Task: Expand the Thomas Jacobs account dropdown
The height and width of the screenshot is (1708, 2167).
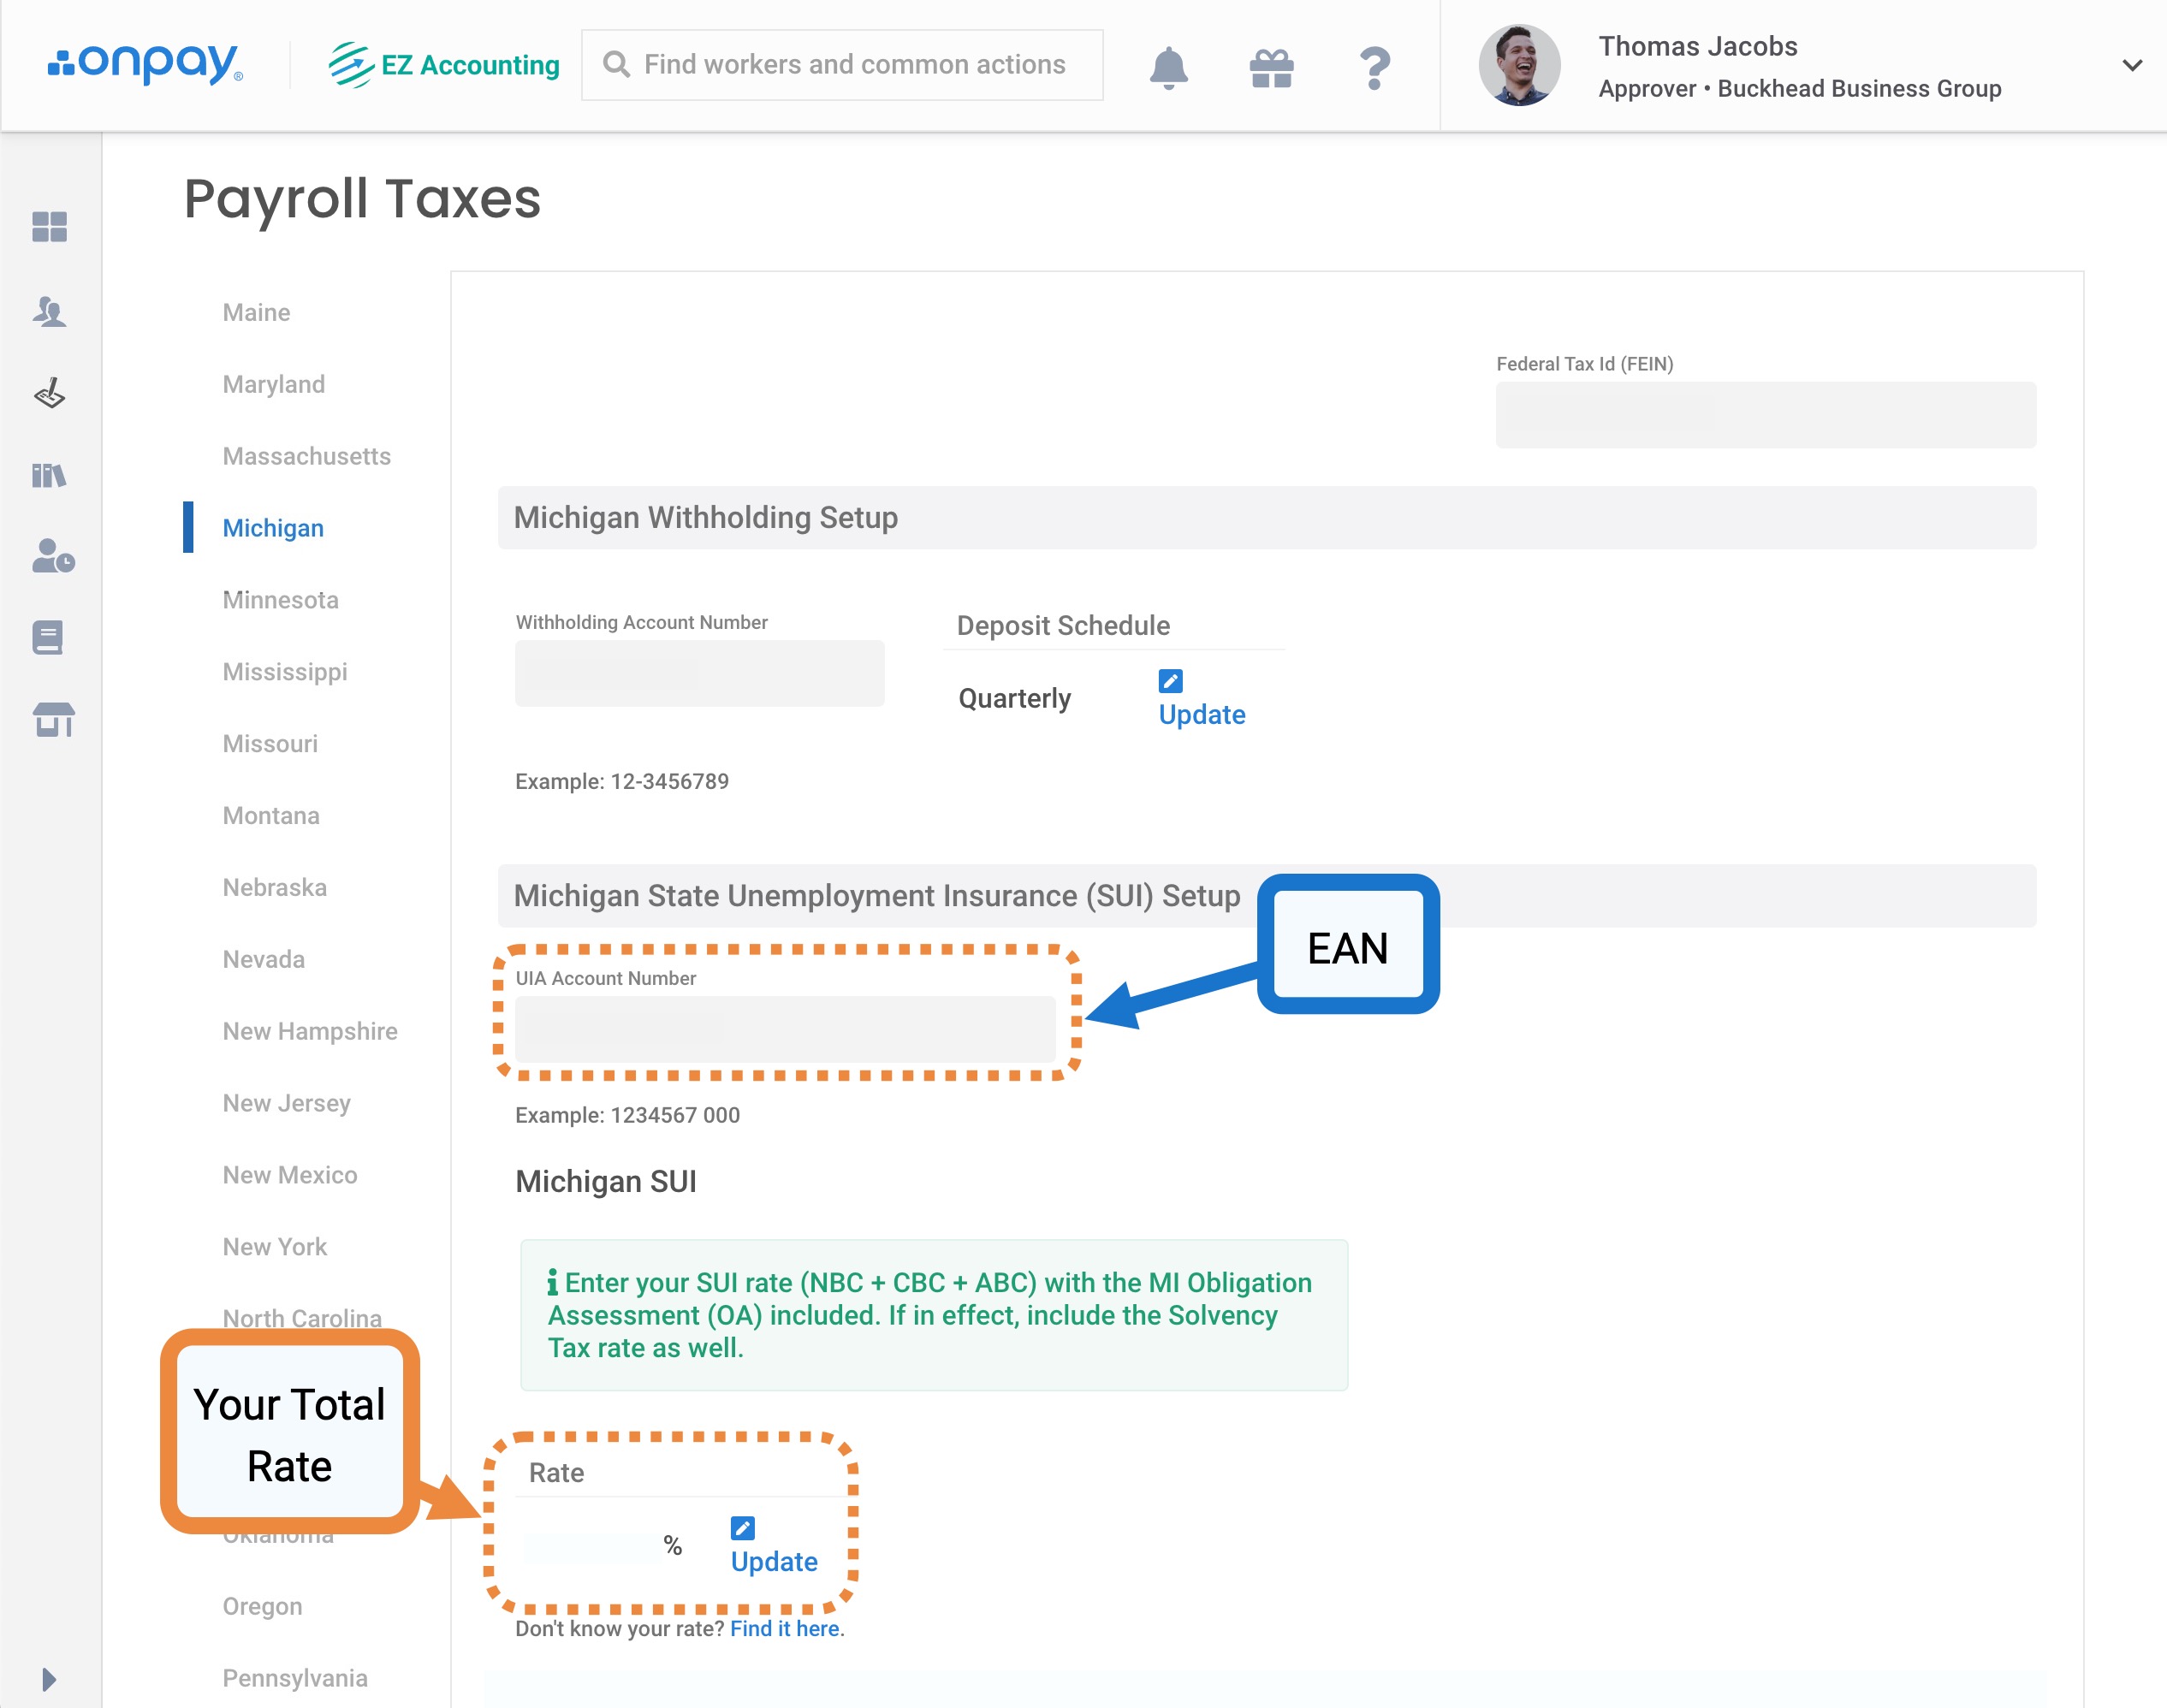Action: point(2131,66)
